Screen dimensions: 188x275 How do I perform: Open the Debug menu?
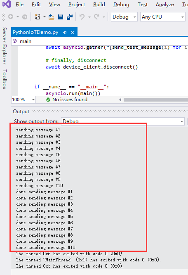coord(121,5)
